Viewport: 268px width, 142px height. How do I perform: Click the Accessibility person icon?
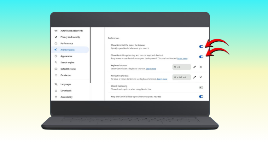point(56,97)
